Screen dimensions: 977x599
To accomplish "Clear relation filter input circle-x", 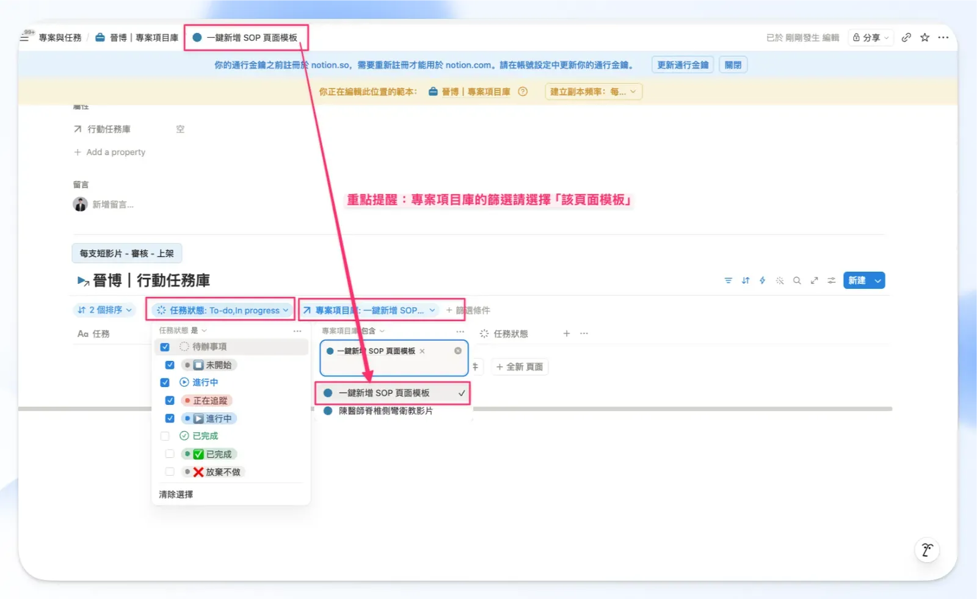I will pos(458,351).
